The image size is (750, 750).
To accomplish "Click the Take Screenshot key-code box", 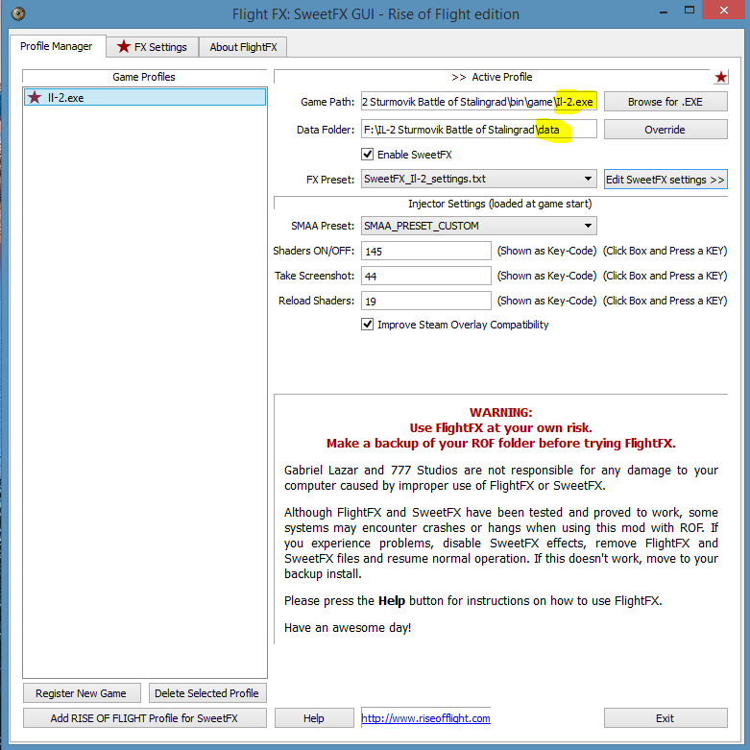I will [x=425, y=276].
